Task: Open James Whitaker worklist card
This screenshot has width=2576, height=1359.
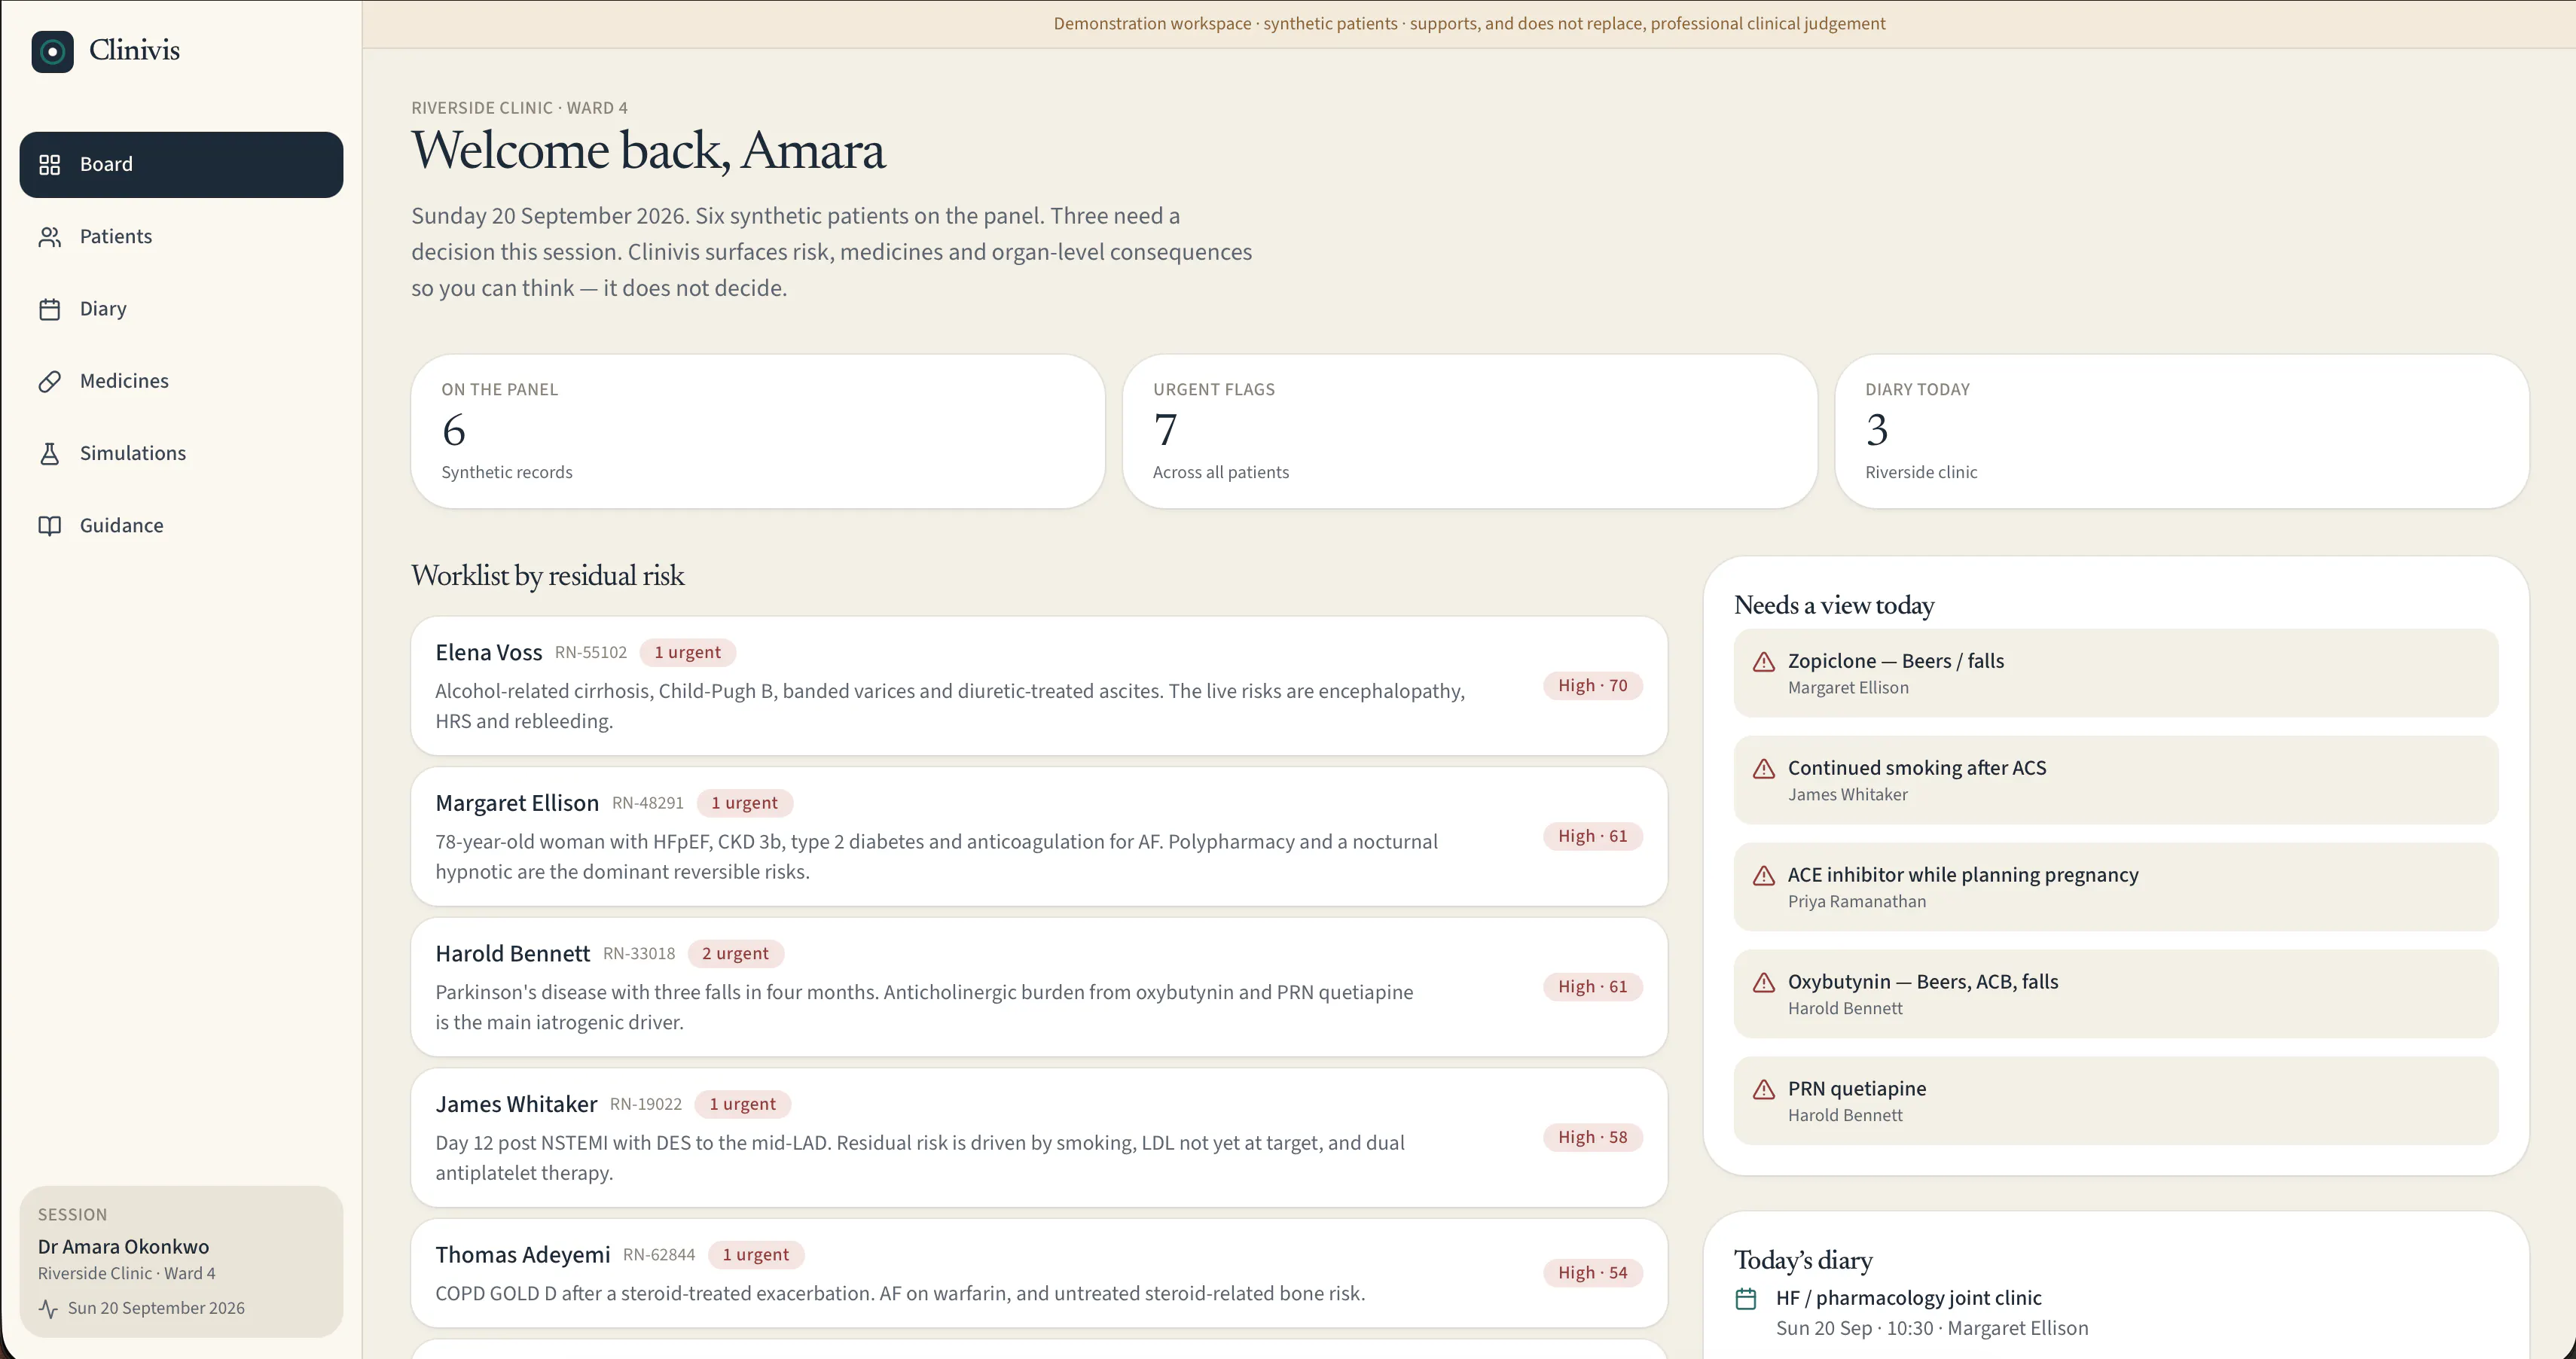Action: click(1039, 1137)
